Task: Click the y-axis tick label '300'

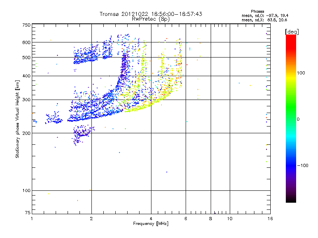Action: [27, 100]
